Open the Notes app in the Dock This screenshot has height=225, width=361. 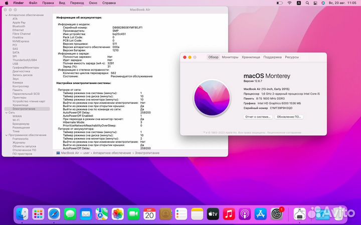(x=197, y=214)
